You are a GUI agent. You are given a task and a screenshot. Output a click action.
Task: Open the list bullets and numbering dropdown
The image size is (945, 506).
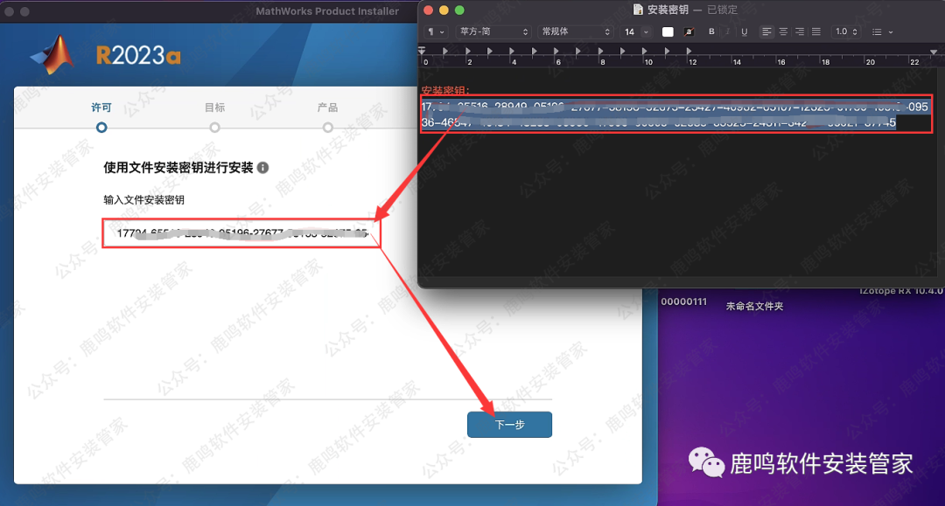pyautogui.click(x=882, y=31)
